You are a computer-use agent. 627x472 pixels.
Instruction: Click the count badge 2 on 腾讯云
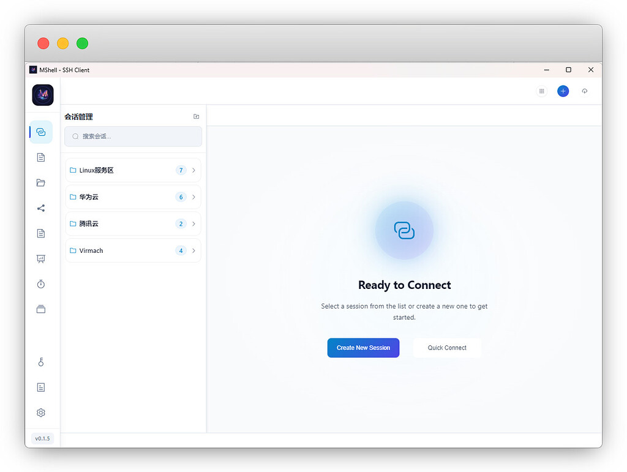tap(181, 224)
